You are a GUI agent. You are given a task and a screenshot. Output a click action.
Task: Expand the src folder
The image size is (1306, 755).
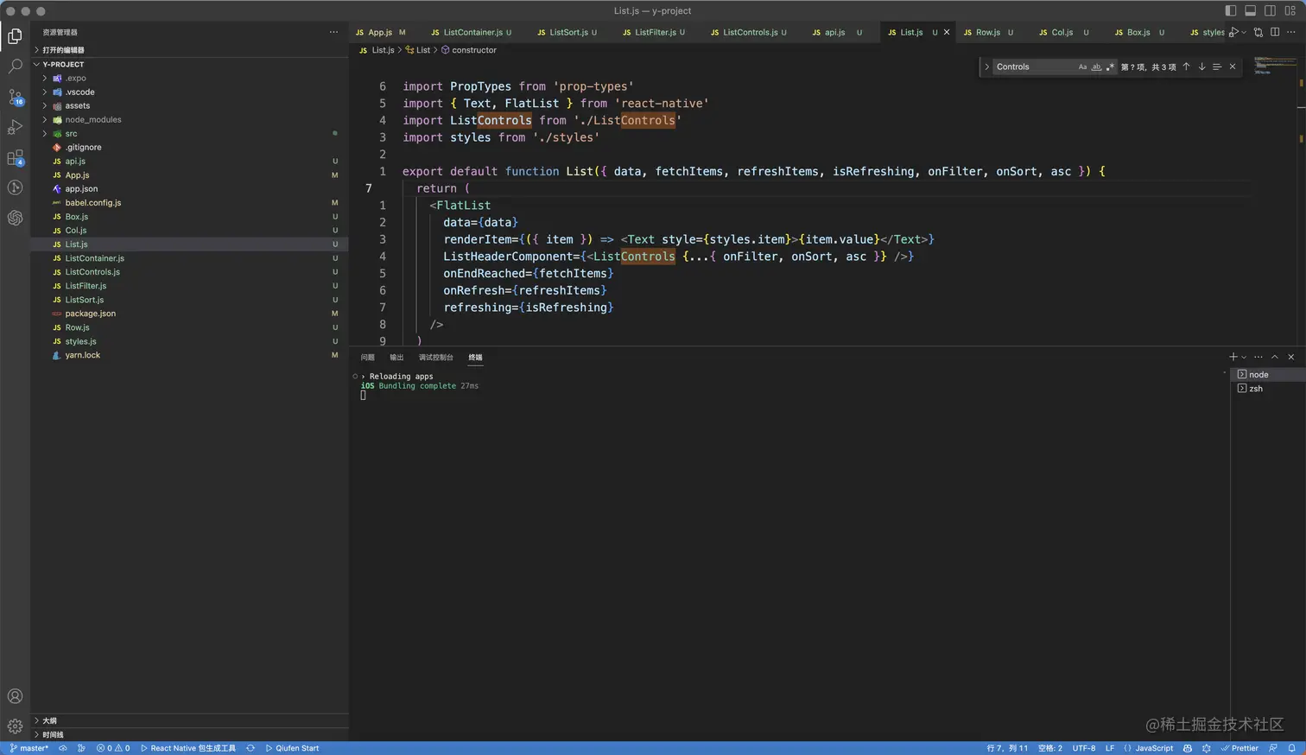(71, 134)
